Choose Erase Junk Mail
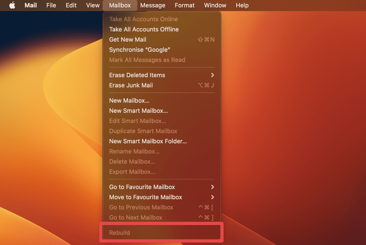366x245 pixels. [162, 85]
